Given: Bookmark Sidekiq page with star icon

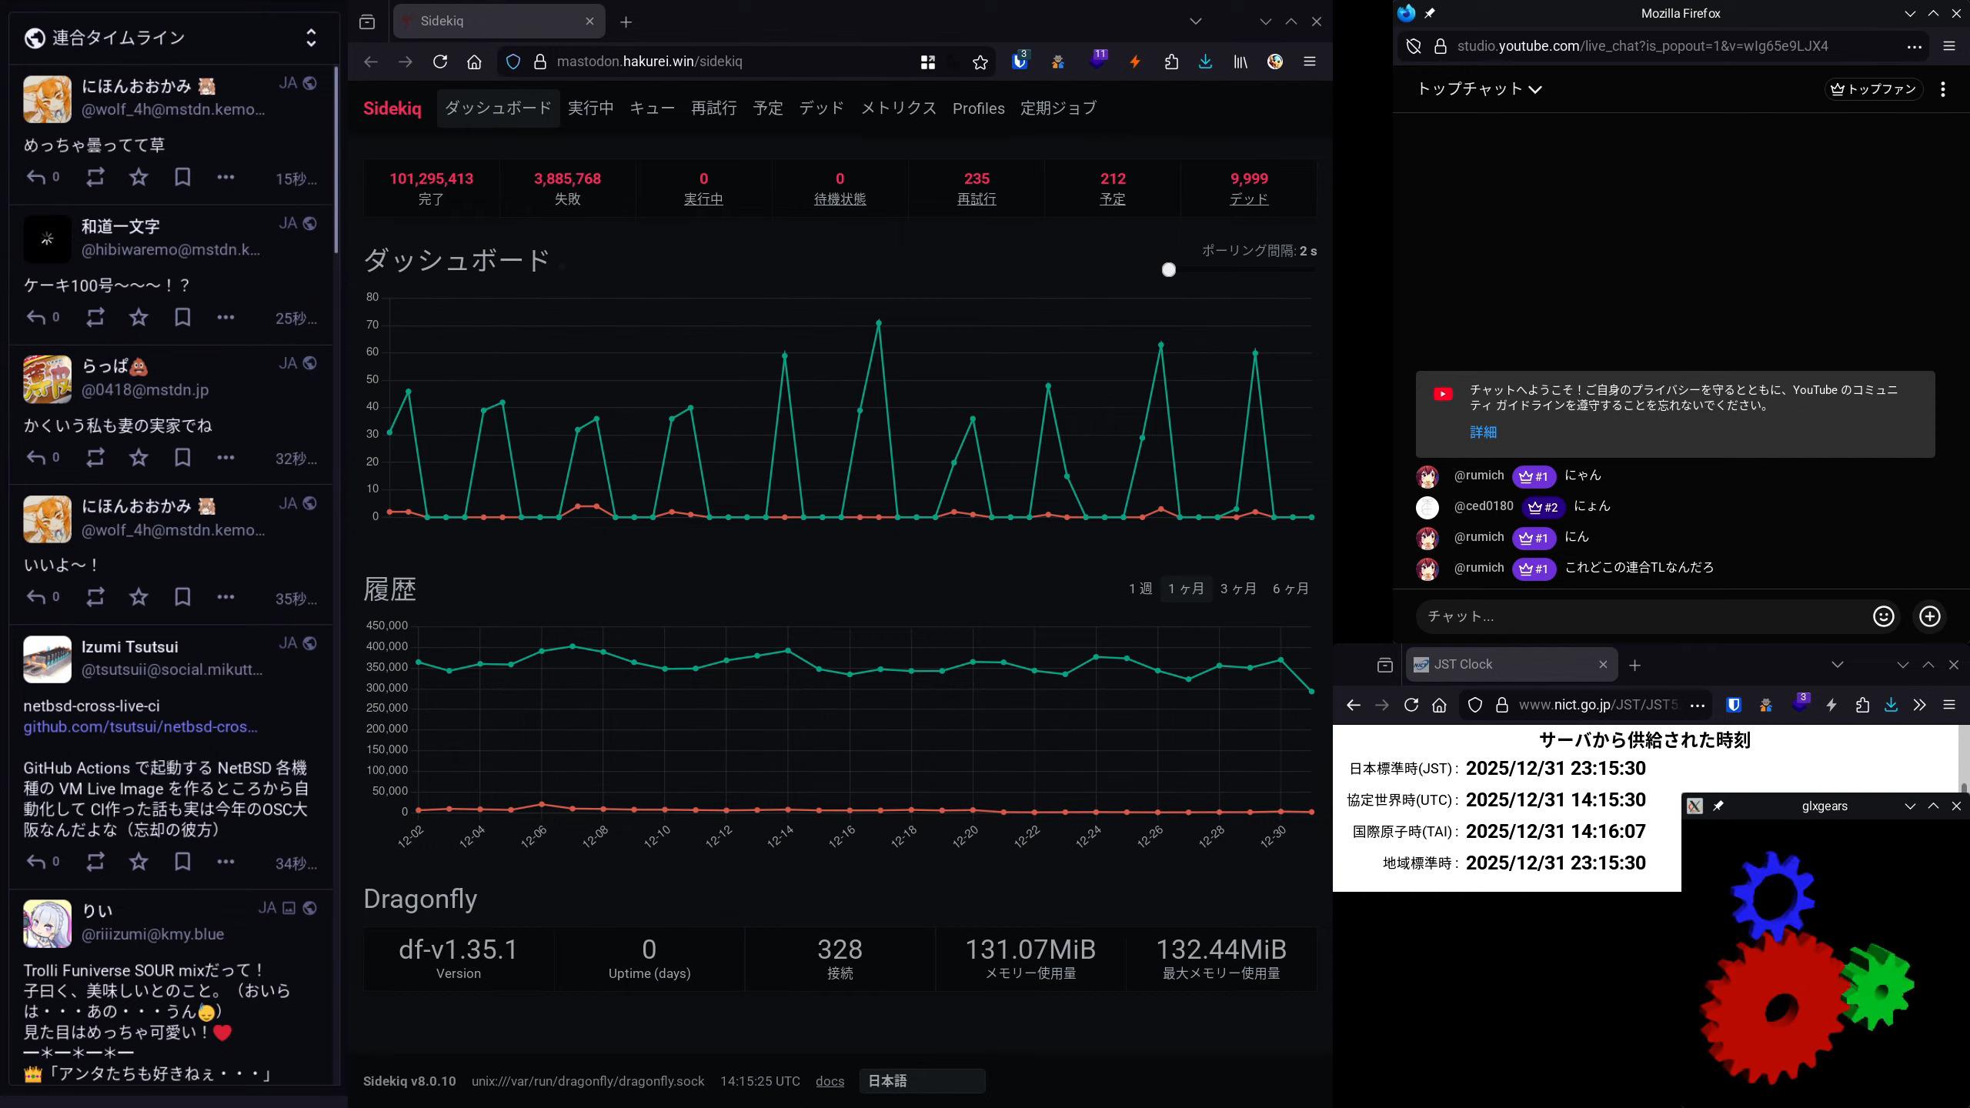Looking at the screenshot, I should pyautogui.click(x=980, y=62).
